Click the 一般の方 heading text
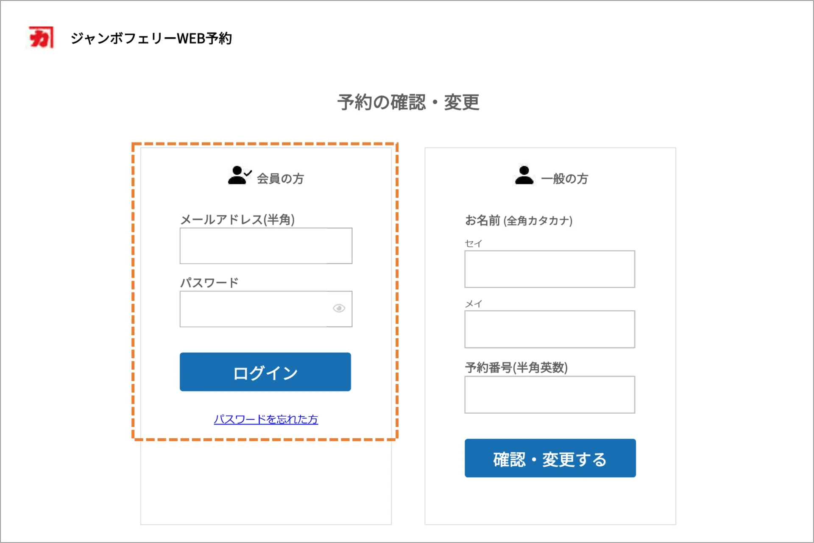The height and width of the screenshot is (543, 814). (565, 178)
